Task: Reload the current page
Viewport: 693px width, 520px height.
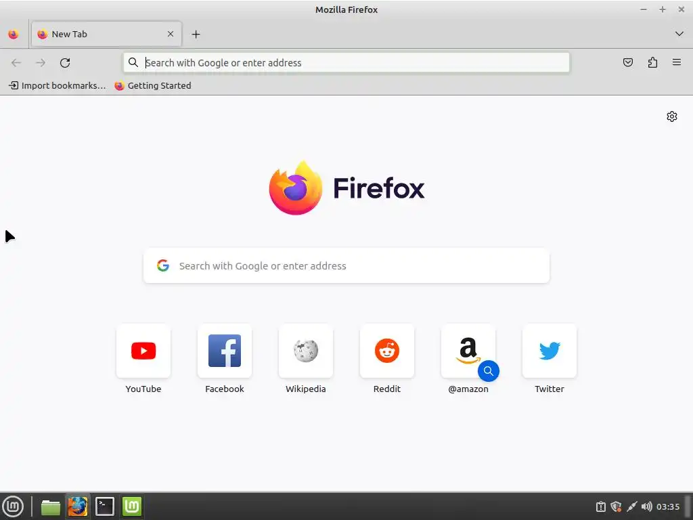Action: pos(65,63)
